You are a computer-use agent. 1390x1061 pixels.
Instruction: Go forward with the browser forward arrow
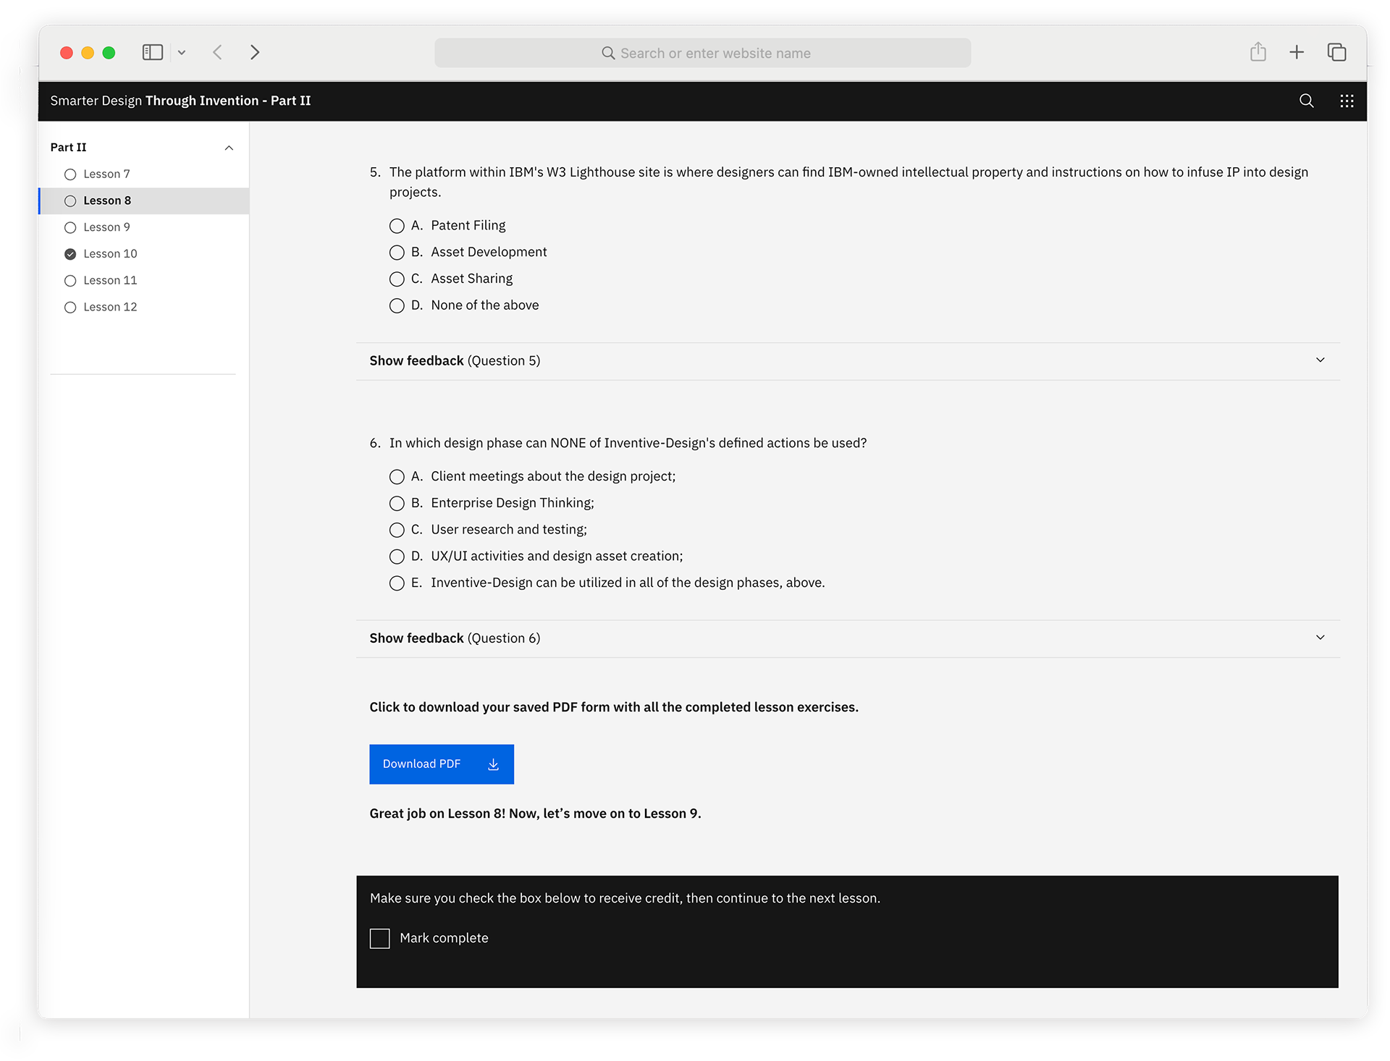(x=255, y=52)
